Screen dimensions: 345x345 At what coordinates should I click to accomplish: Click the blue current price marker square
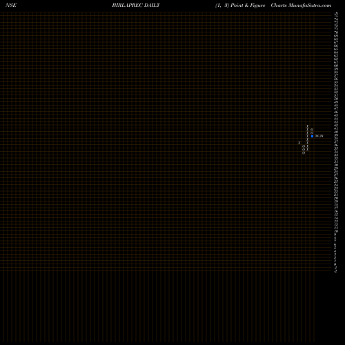(312, 136)
